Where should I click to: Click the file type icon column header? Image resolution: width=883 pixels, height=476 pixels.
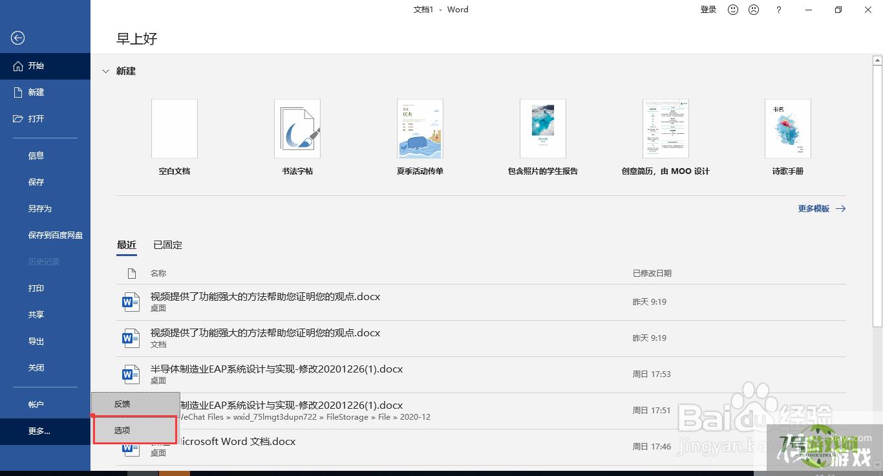coord(131,274)
